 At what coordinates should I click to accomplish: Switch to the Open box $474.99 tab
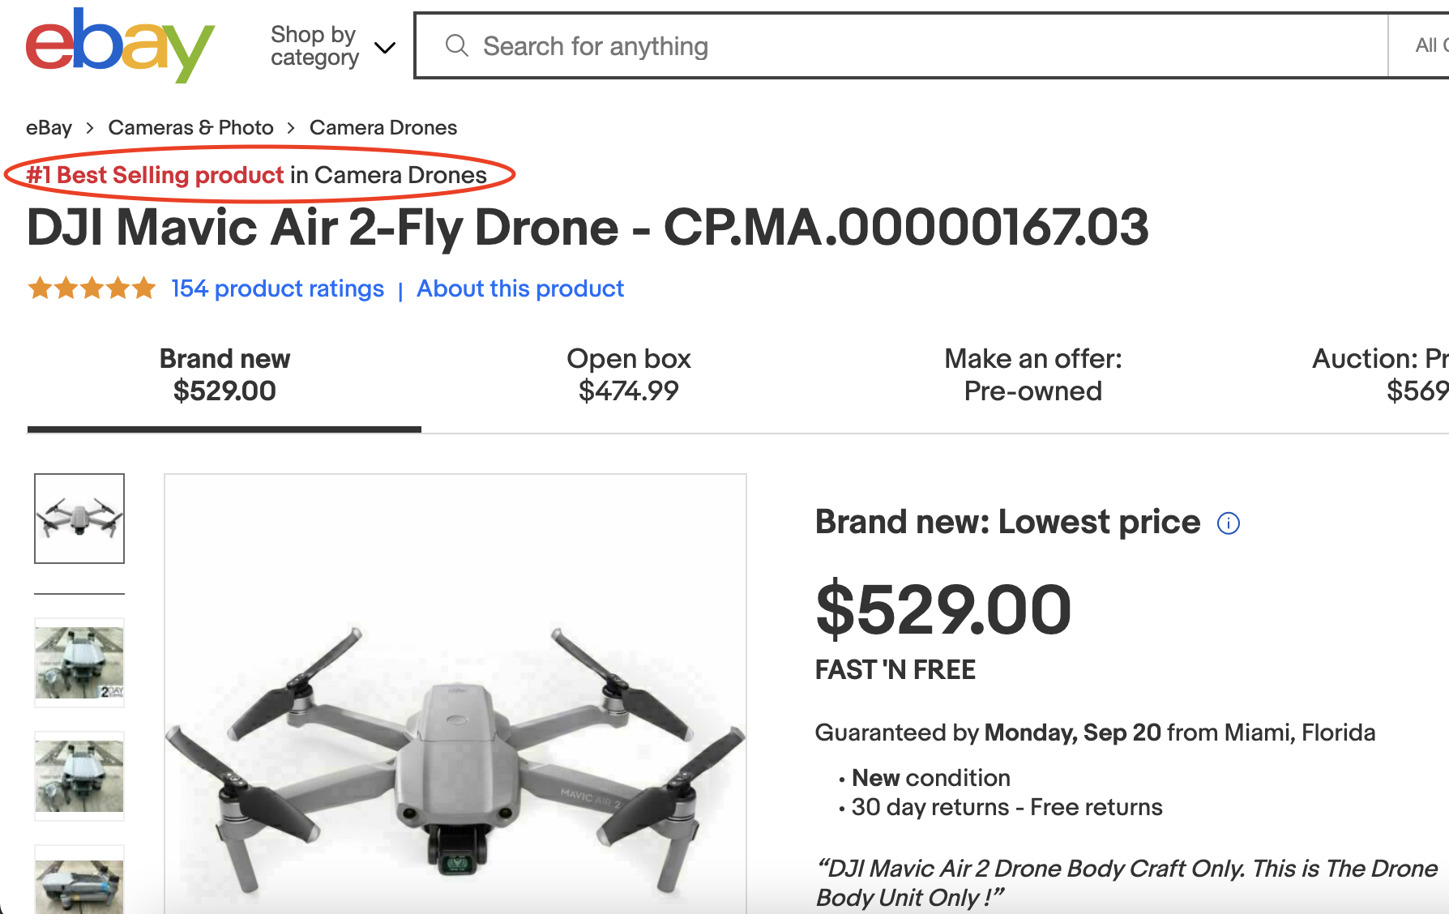click(629, 375)
